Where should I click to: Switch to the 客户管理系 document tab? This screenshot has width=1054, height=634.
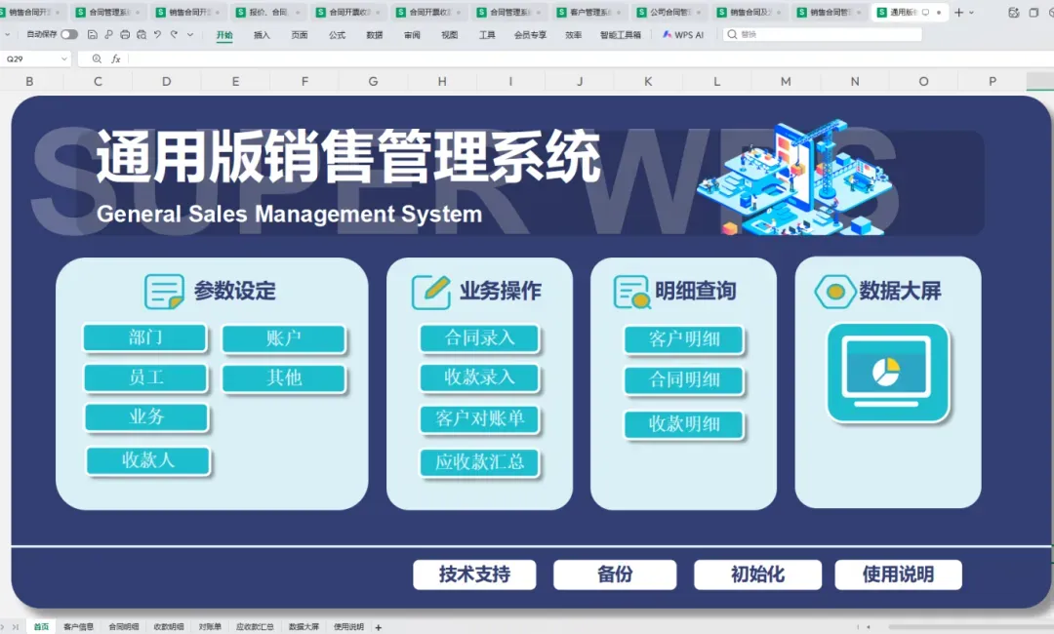click(x=590, y=12)
